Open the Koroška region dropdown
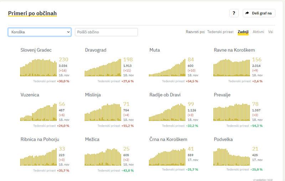The image size is (285, 181). [x=40, y=32]
